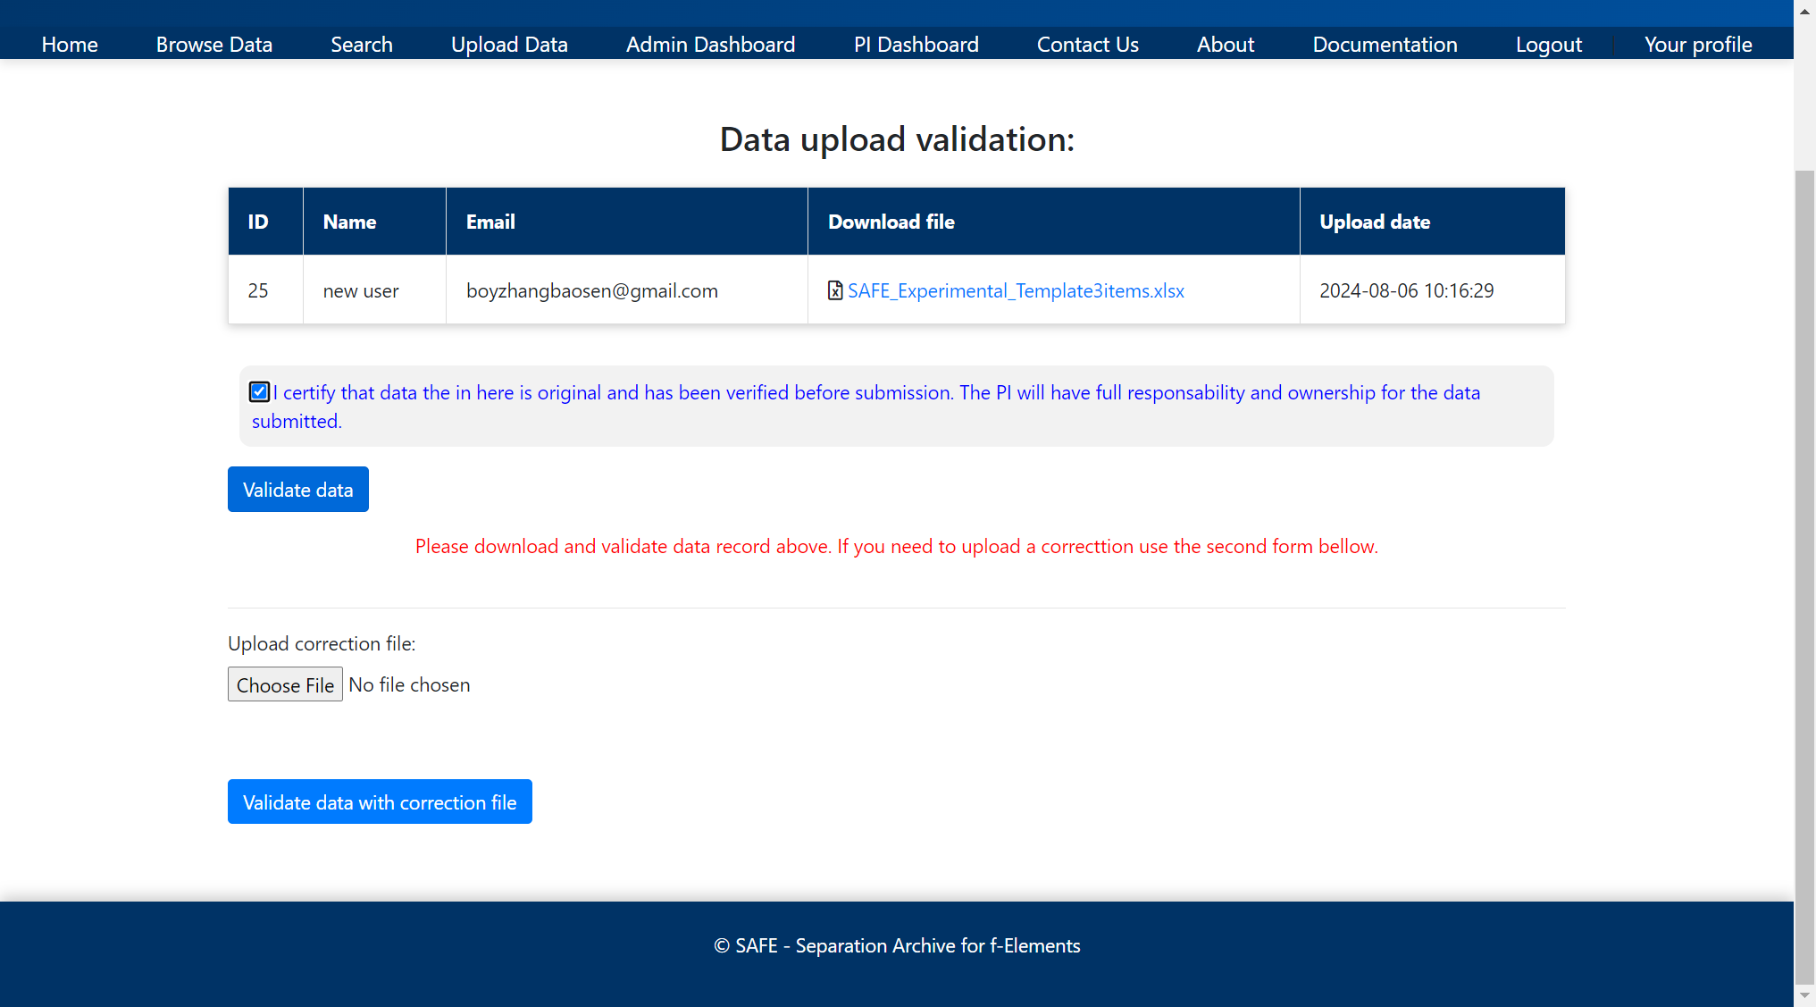Open Your profile

(x=1698, y=45)
